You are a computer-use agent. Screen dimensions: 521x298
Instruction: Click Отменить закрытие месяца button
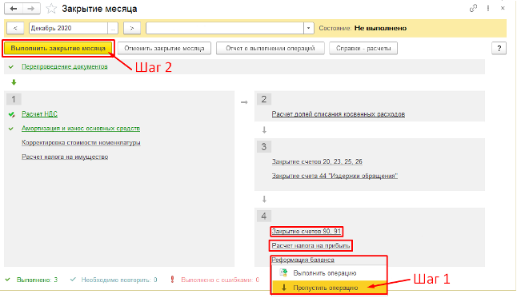click(164, 49)
